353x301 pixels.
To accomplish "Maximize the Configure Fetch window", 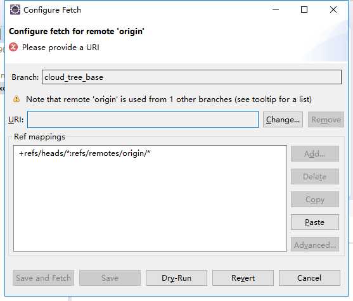I will click(304, 10).
